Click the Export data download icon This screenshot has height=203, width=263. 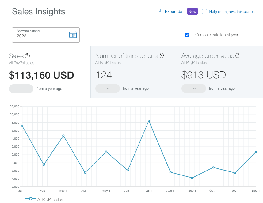point(160,12)
